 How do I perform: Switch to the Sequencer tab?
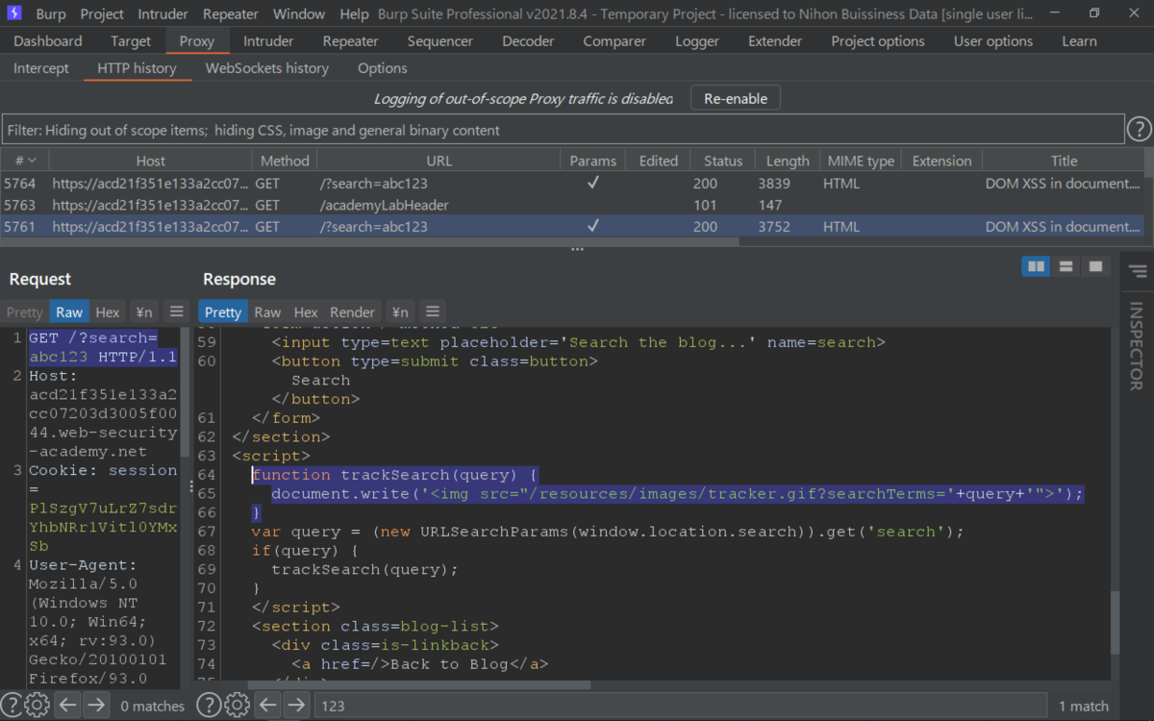(x=440, y=41)
